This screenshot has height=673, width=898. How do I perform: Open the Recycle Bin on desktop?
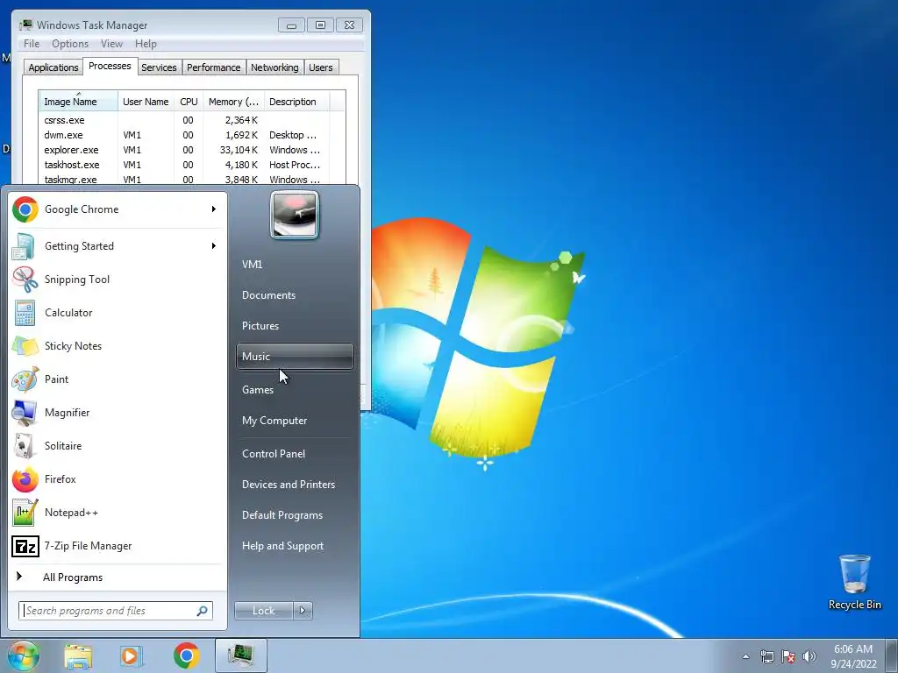[854, 582]
